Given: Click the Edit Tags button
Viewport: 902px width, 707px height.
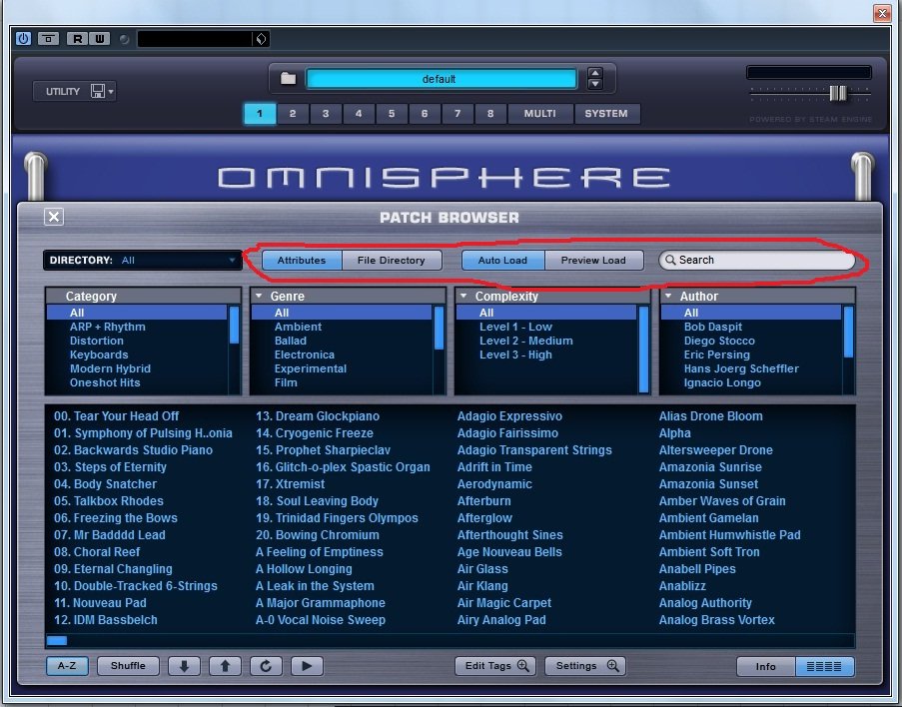Looking at the screenshot, I should pyautogui.click(x=495, y=666).
